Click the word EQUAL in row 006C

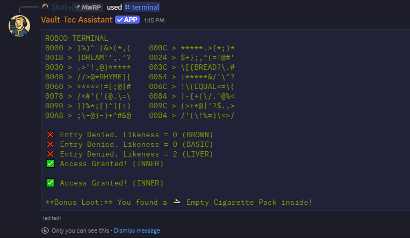point(205,87)
